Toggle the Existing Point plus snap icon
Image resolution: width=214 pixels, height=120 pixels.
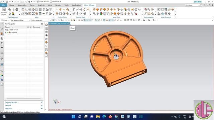pyautogui.click(x=110, y=20)
